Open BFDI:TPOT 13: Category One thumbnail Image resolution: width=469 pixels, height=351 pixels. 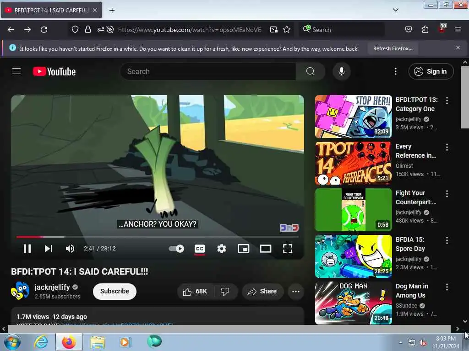pyautogui.click(x=353, y=117)
